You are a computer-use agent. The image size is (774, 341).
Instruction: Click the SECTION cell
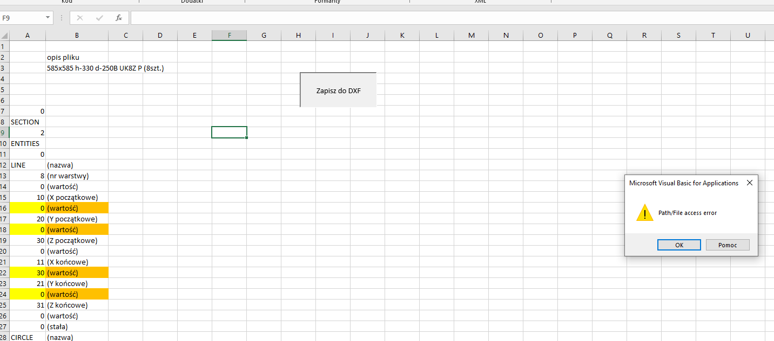coord(28,122)
